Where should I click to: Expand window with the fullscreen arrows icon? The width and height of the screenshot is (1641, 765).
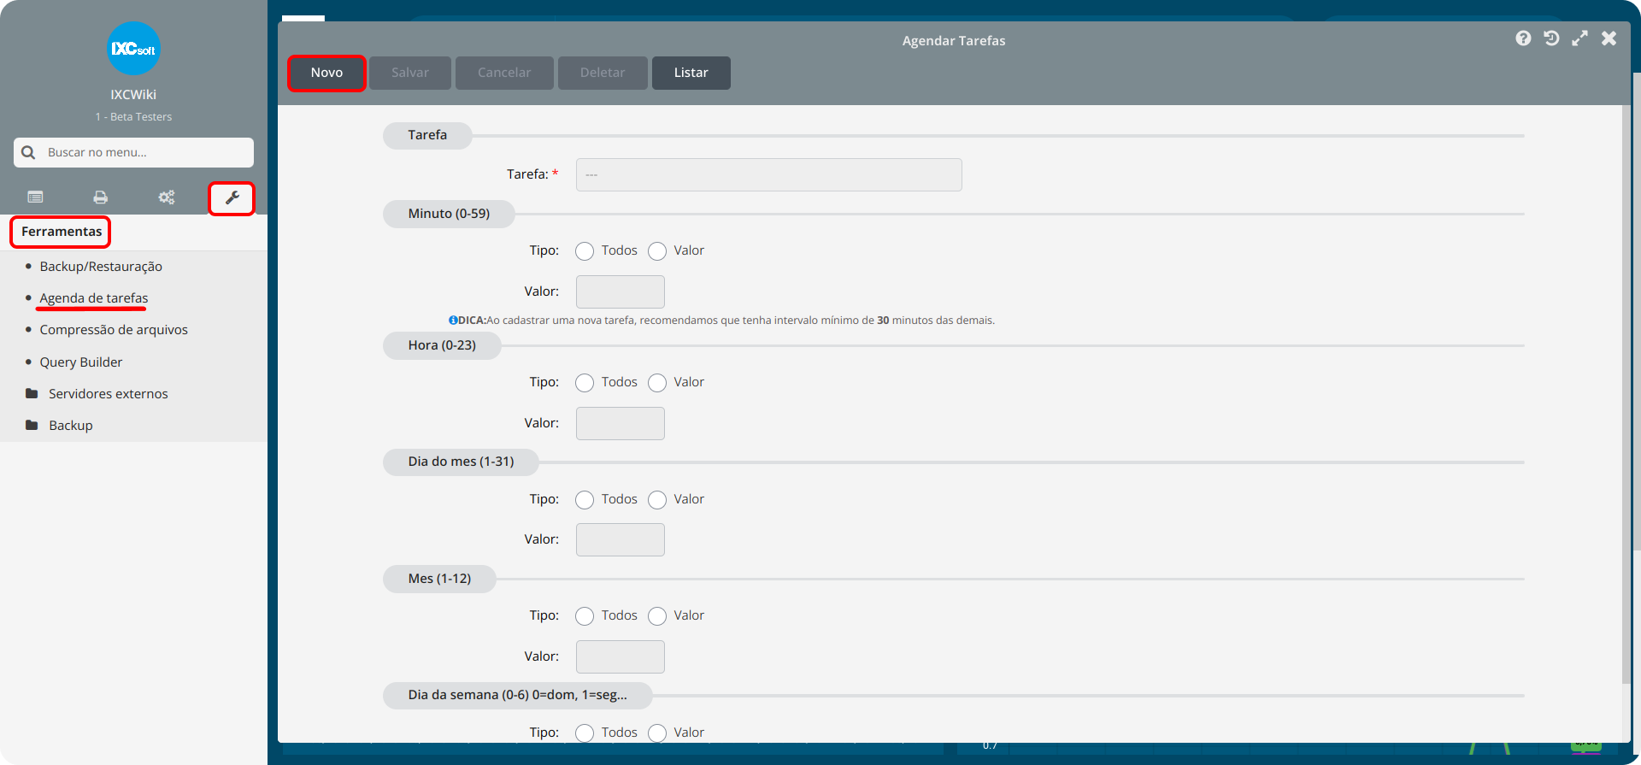click(x=1579, y=38)
